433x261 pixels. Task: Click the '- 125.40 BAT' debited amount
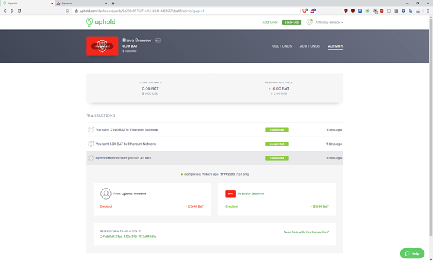tap(195, 206)
